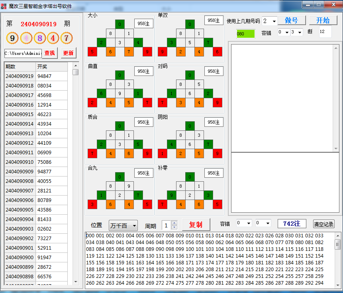This screenshot has width=343, height=293.
Task: Increase the 周期 value with up arrow
Action: [x=174, y=223]
